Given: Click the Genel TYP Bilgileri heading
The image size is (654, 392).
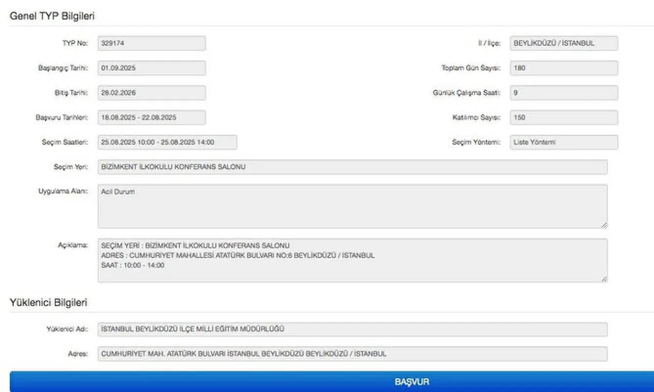Looking at the screenshot, I should coord(52,16).
